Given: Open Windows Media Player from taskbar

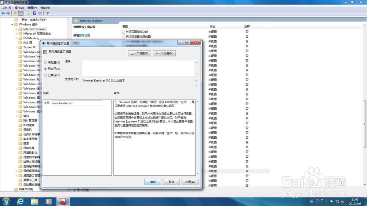Looking at the screenshot, I should [48, 202].
